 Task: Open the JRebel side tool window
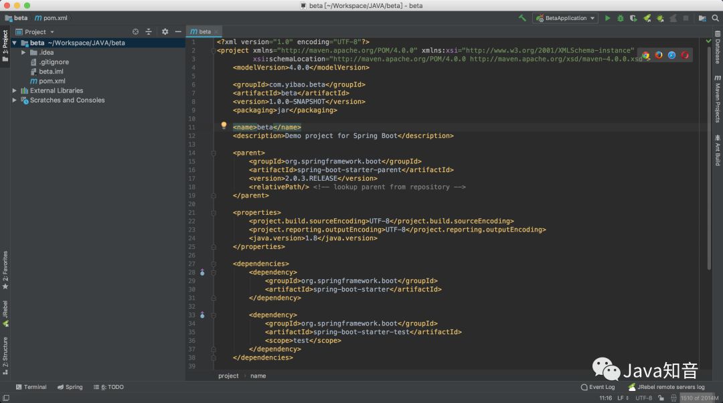click(5, 313)
